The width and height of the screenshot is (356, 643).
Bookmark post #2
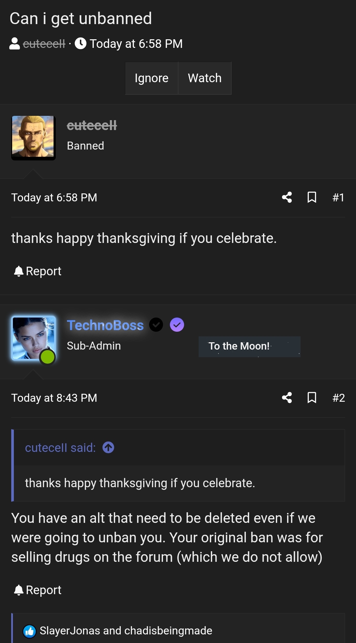point(312,398)
